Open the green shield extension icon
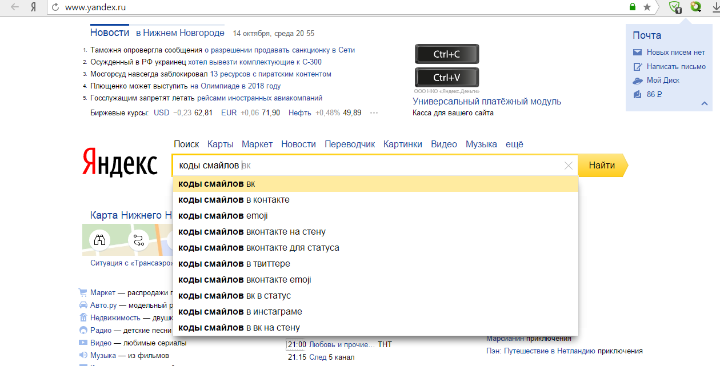This screenshot has width=720, height=366. 675,7
